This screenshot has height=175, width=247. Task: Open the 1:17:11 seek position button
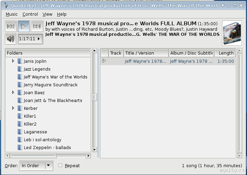tap(30, 39)
